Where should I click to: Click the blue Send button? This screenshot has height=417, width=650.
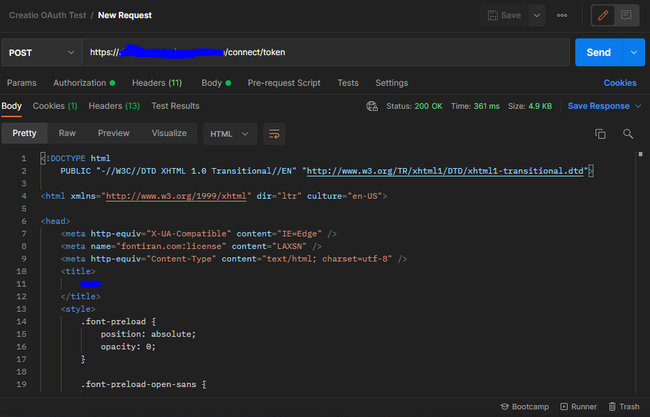click(598, 52)
